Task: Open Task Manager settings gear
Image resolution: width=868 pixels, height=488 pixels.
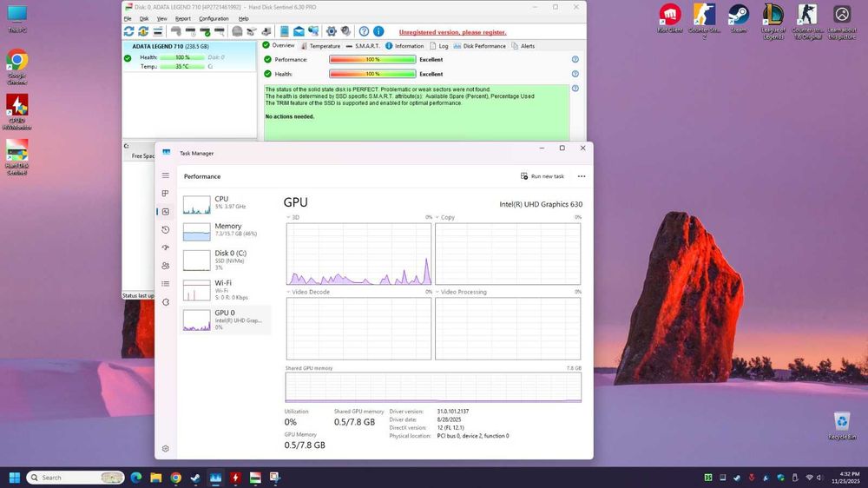Action: pyautogui.click(x=166, y=449)
